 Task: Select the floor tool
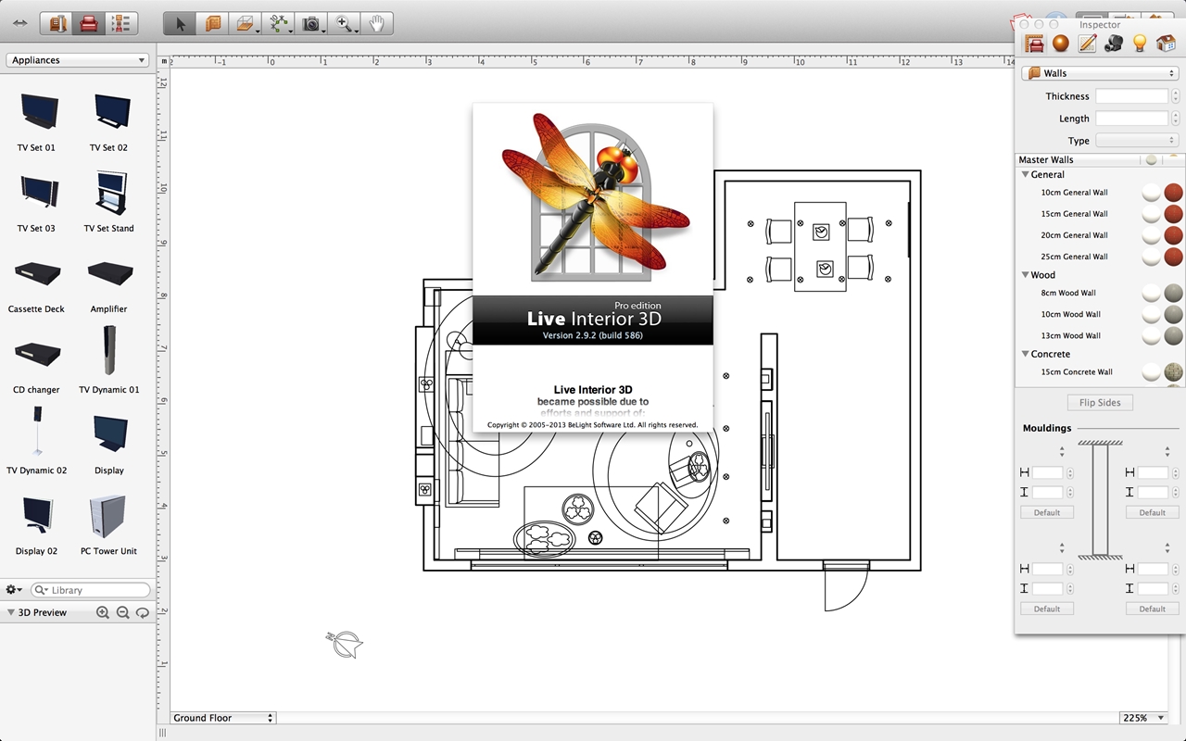246,24
